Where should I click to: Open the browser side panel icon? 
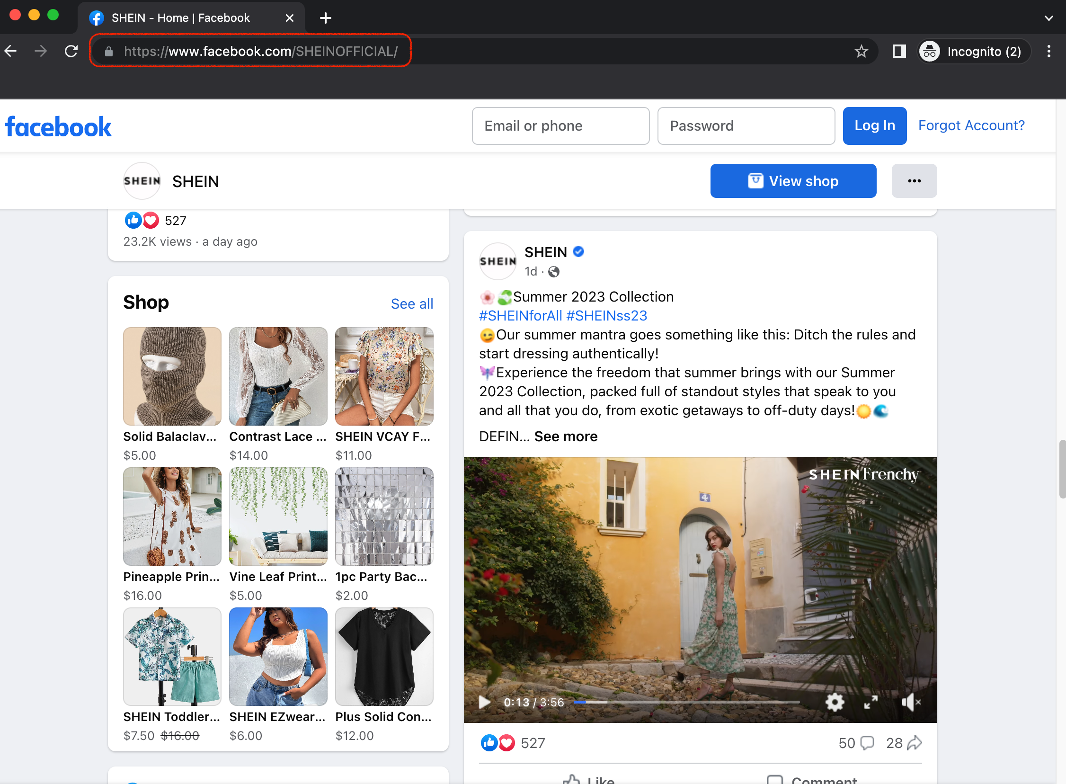899,51
